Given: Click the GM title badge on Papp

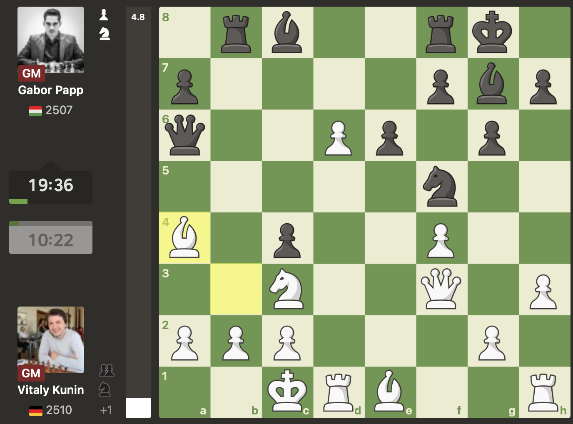Looking at the screenshot, I should (32, 73).
